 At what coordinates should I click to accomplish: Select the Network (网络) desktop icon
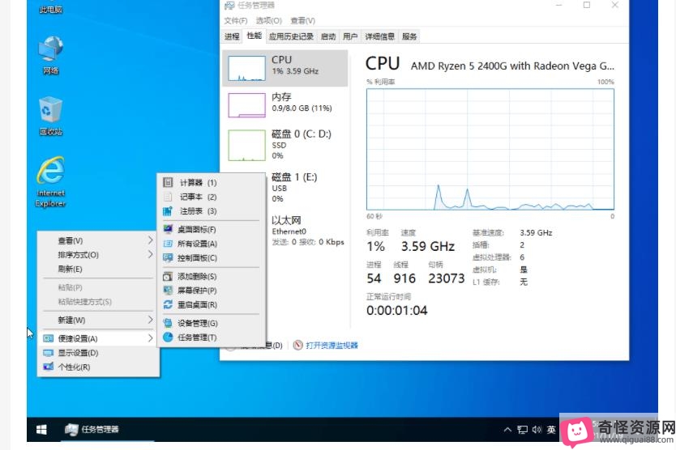(51, 55)
